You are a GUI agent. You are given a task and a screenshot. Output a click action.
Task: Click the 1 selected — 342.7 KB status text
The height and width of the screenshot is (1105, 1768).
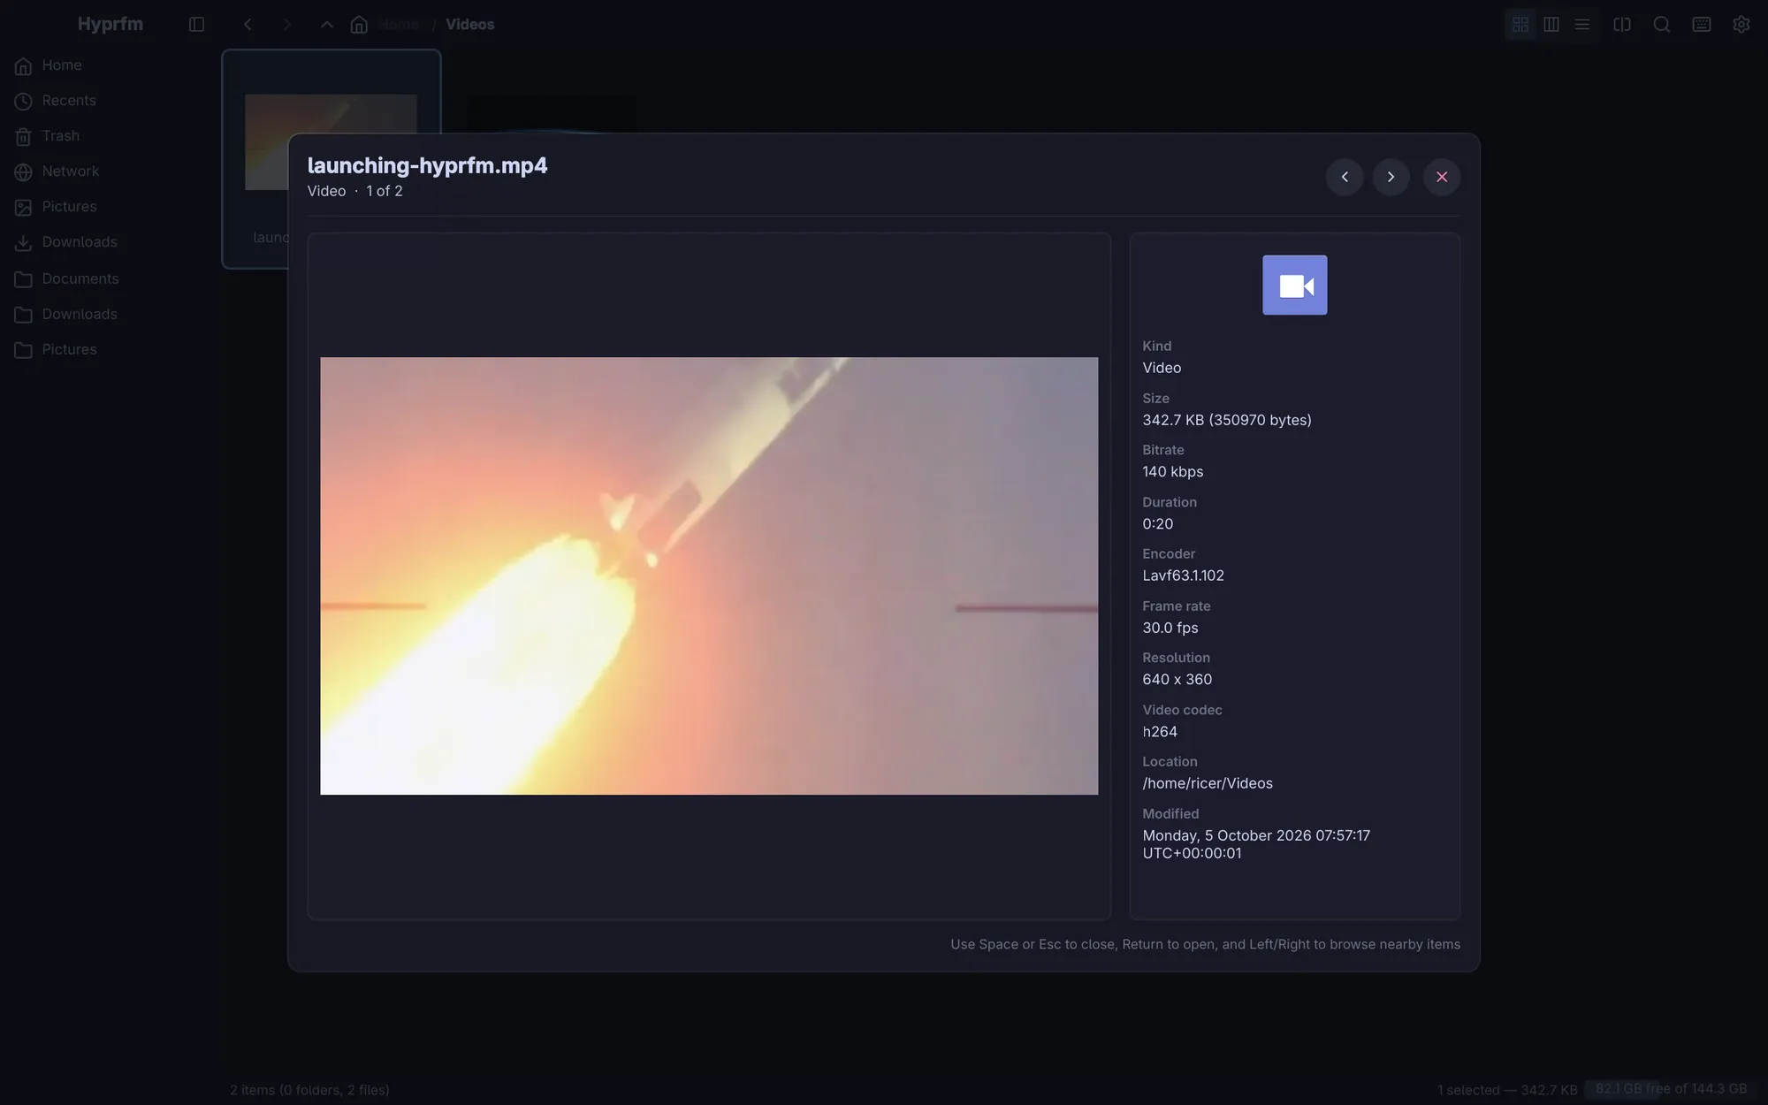coord(1506,1090)
